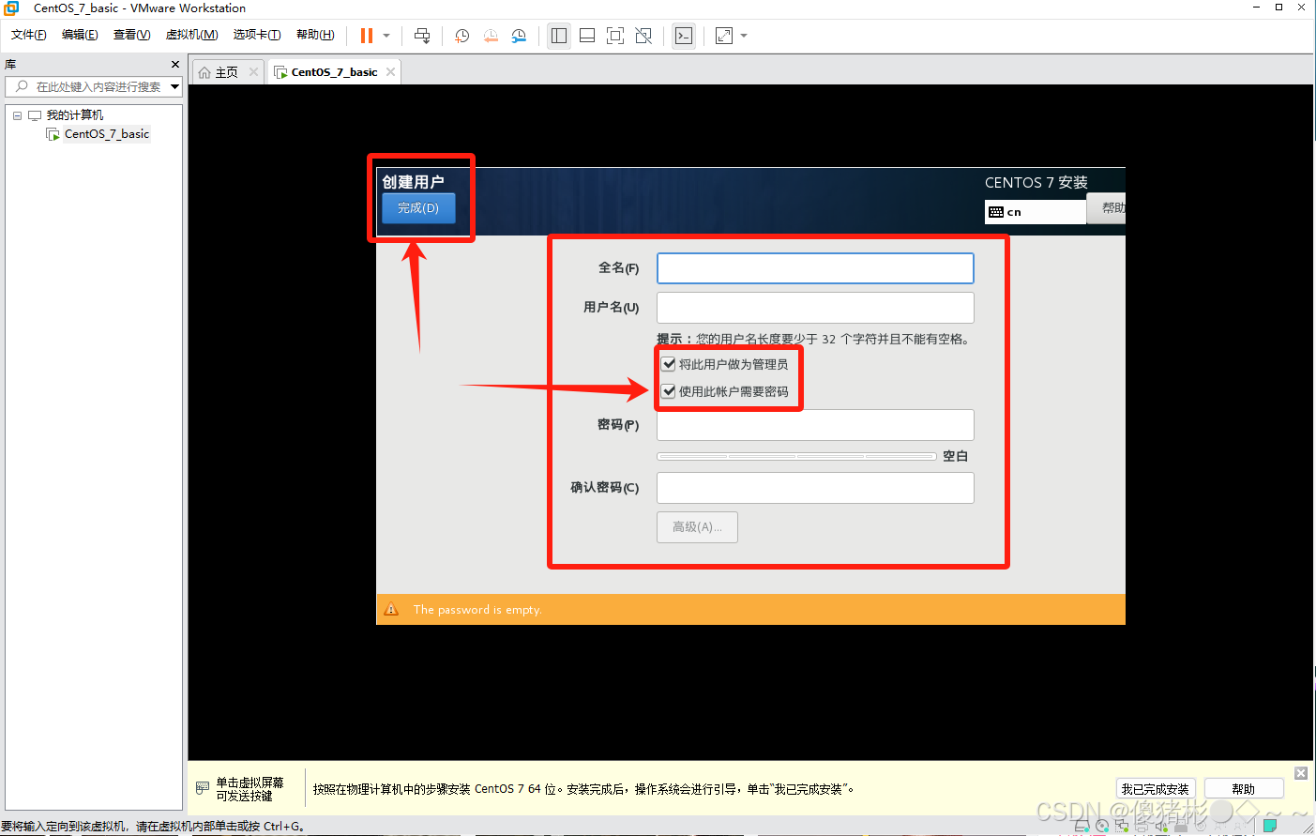Click the search magnifier icon in library

coord(22,86)
